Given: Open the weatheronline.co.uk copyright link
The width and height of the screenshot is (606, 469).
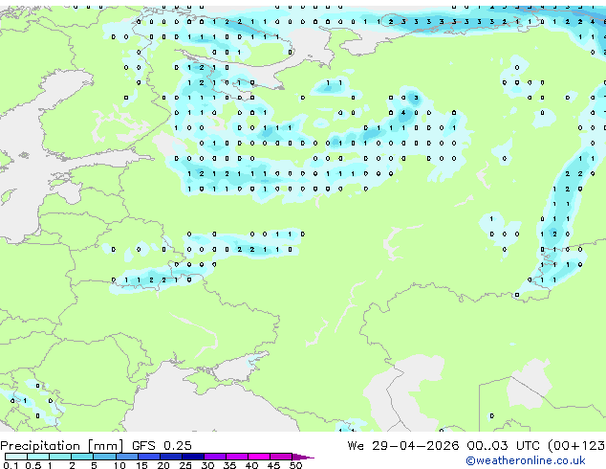Looking at the screenshot, I should coord(526,460).
